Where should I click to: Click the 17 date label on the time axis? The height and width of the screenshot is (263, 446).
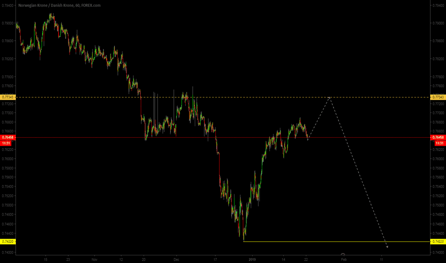coord(215,259)
